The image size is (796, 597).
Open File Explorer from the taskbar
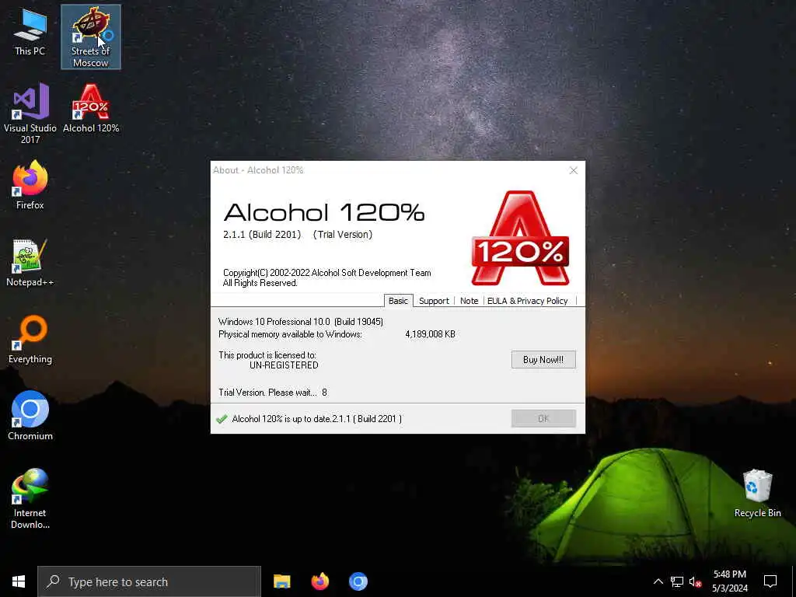(x=281, y=581)
